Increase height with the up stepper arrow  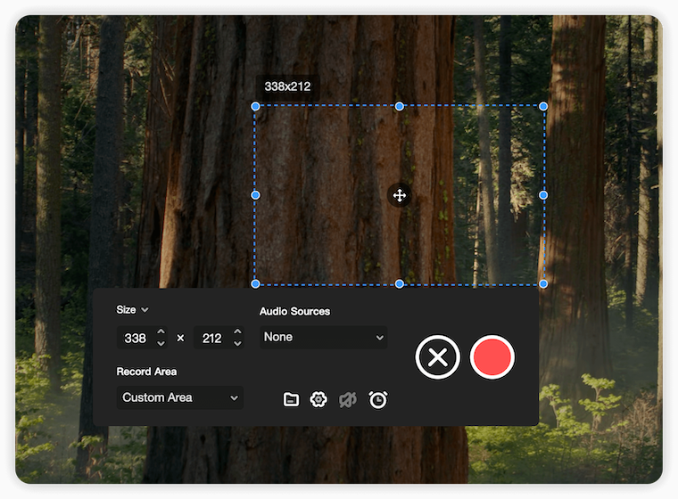point(237,332)
